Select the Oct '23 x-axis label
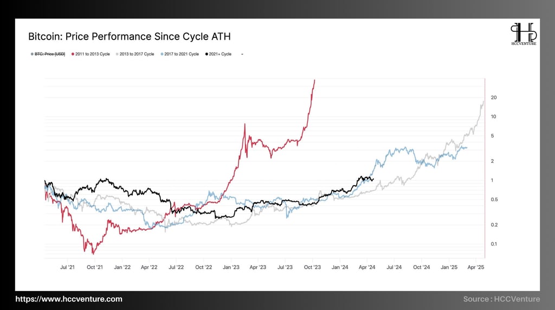 point(312,267)
